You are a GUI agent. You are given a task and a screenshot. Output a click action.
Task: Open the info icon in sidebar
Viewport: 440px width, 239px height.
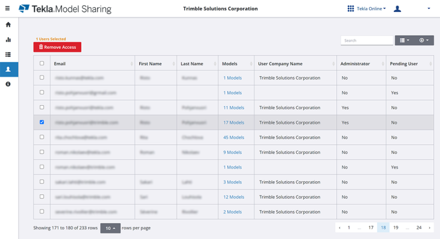click(8, 84)
